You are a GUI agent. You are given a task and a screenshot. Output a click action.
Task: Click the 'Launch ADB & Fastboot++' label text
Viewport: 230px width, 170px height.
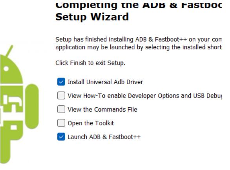point(104,137)
